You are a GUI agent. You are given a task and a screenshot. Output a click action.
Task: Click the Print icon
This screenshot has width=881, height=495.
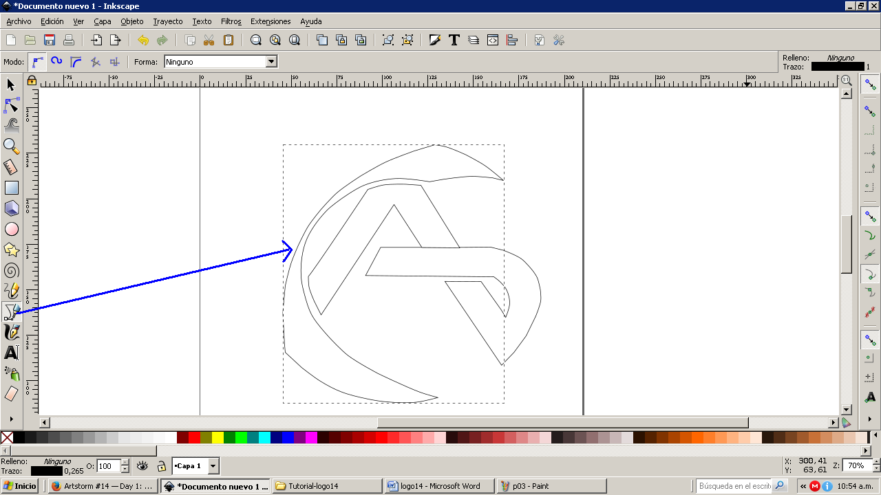(x=69, y=40)
